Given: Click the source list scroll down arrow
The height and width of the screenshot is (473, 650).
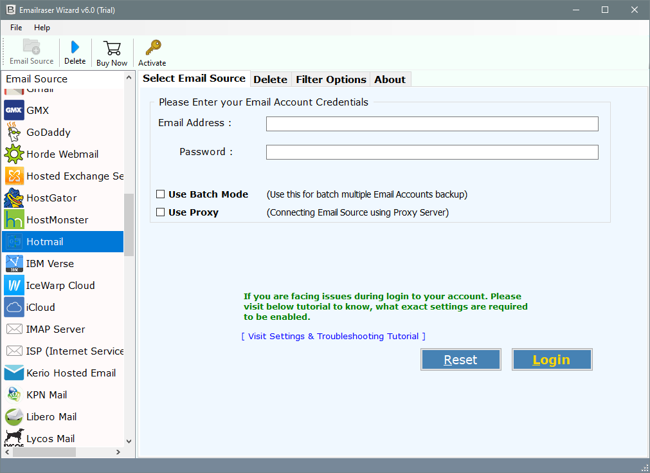Looking at the screenshot, I should point(129,441).
